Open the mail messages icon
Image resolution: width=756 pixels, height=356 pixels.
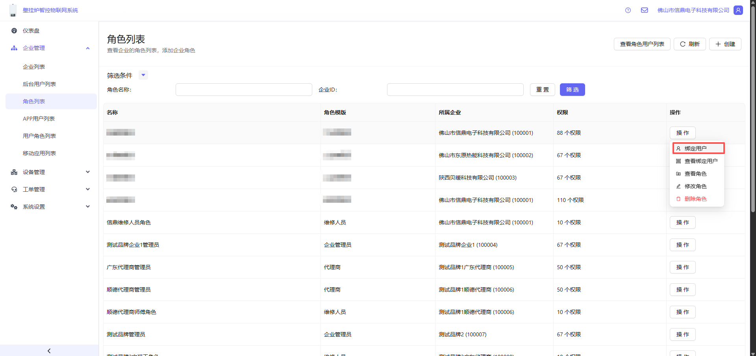pyautogui.click(x=644, y=11)
